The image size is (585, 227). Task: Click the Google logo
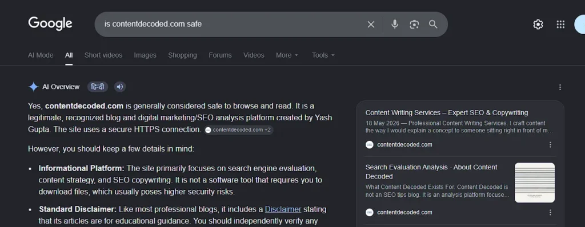click(50, 24)
